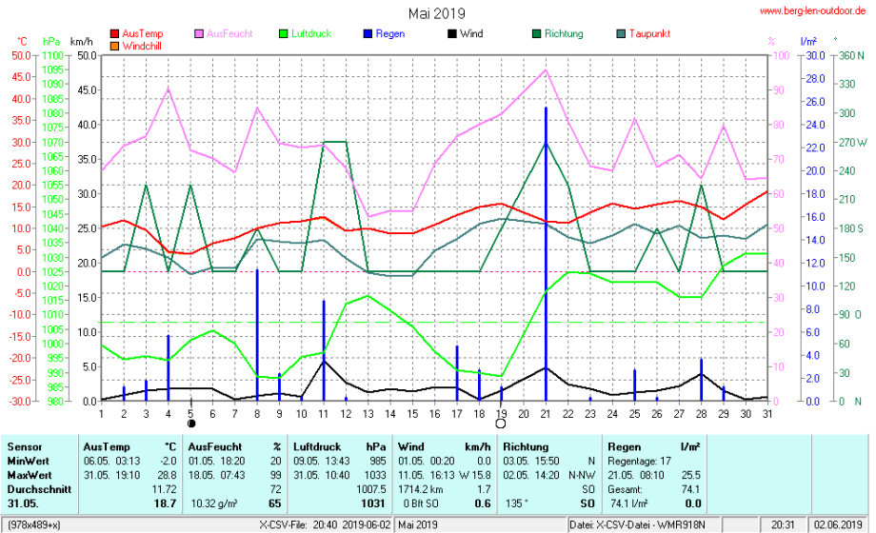Click the red AusTemp legend swatch
The width and height of the screenshot is (876, 533).
pyautogui.click(x=115, y=33)
